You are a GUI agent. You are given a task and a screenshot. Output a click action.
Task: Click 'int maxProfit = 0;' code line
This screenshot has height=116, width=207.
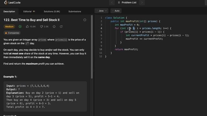127,25
